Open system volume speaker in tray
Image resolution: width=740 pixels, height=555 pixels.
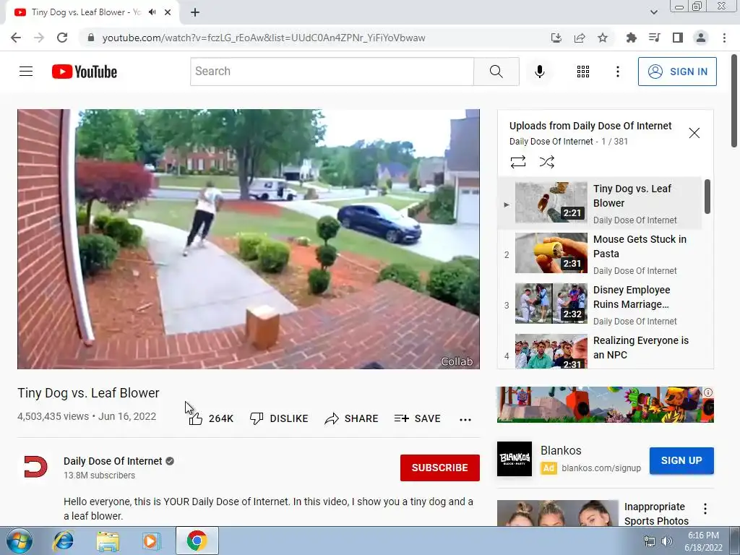coord(666,541)
